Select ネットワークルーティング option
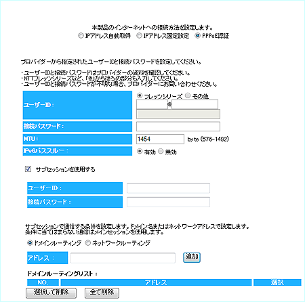 (x=87, y=243)
